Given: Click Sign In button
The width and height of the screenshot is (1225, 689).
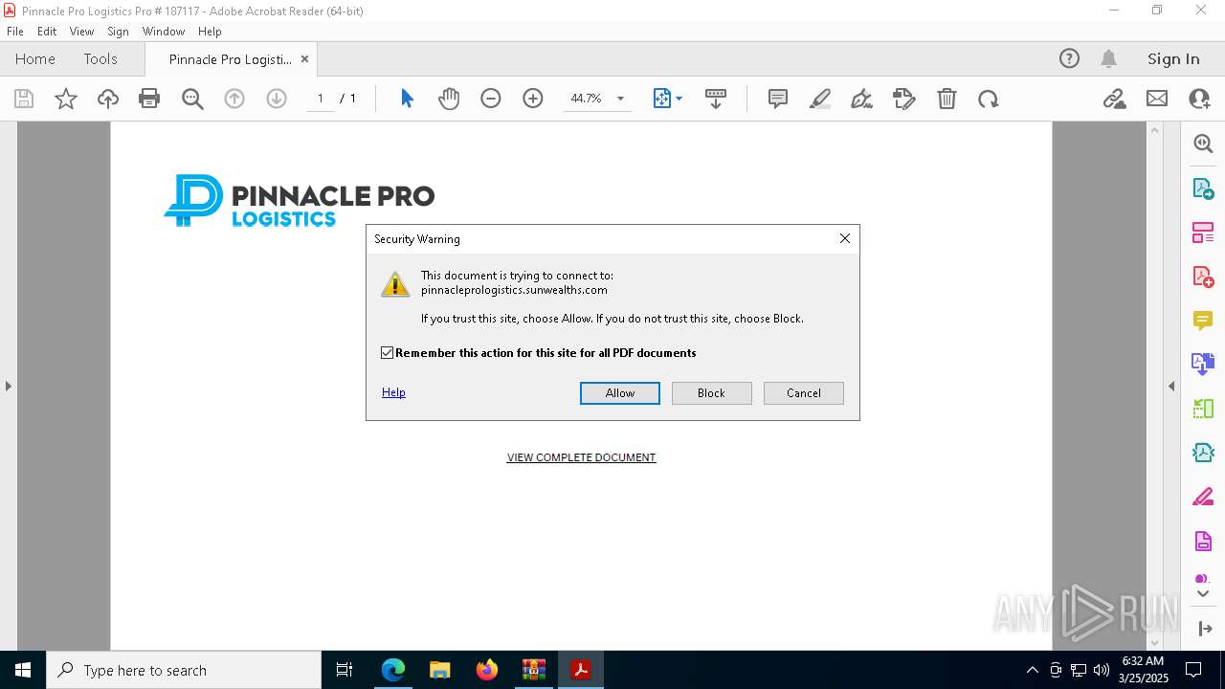Looking at the screenshot, I should click(x=1173, y=58).
